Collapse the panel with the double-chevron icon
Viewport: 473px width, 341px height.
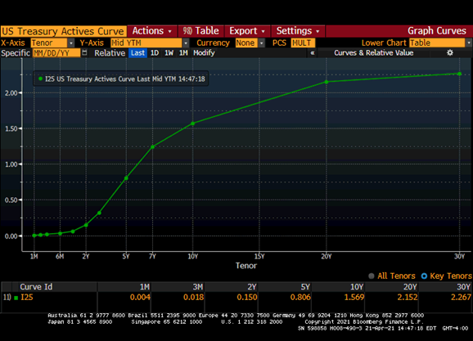(313, 53)
